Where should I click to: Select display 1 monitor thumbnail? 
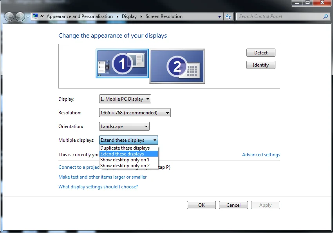(x=122, y=63)
